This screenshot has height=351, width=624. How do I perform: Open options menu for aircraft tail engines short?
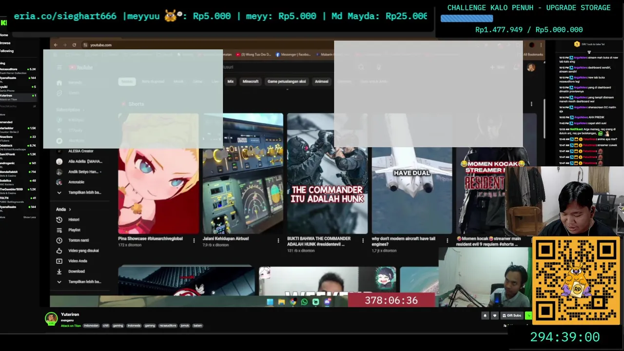(447, 240)
